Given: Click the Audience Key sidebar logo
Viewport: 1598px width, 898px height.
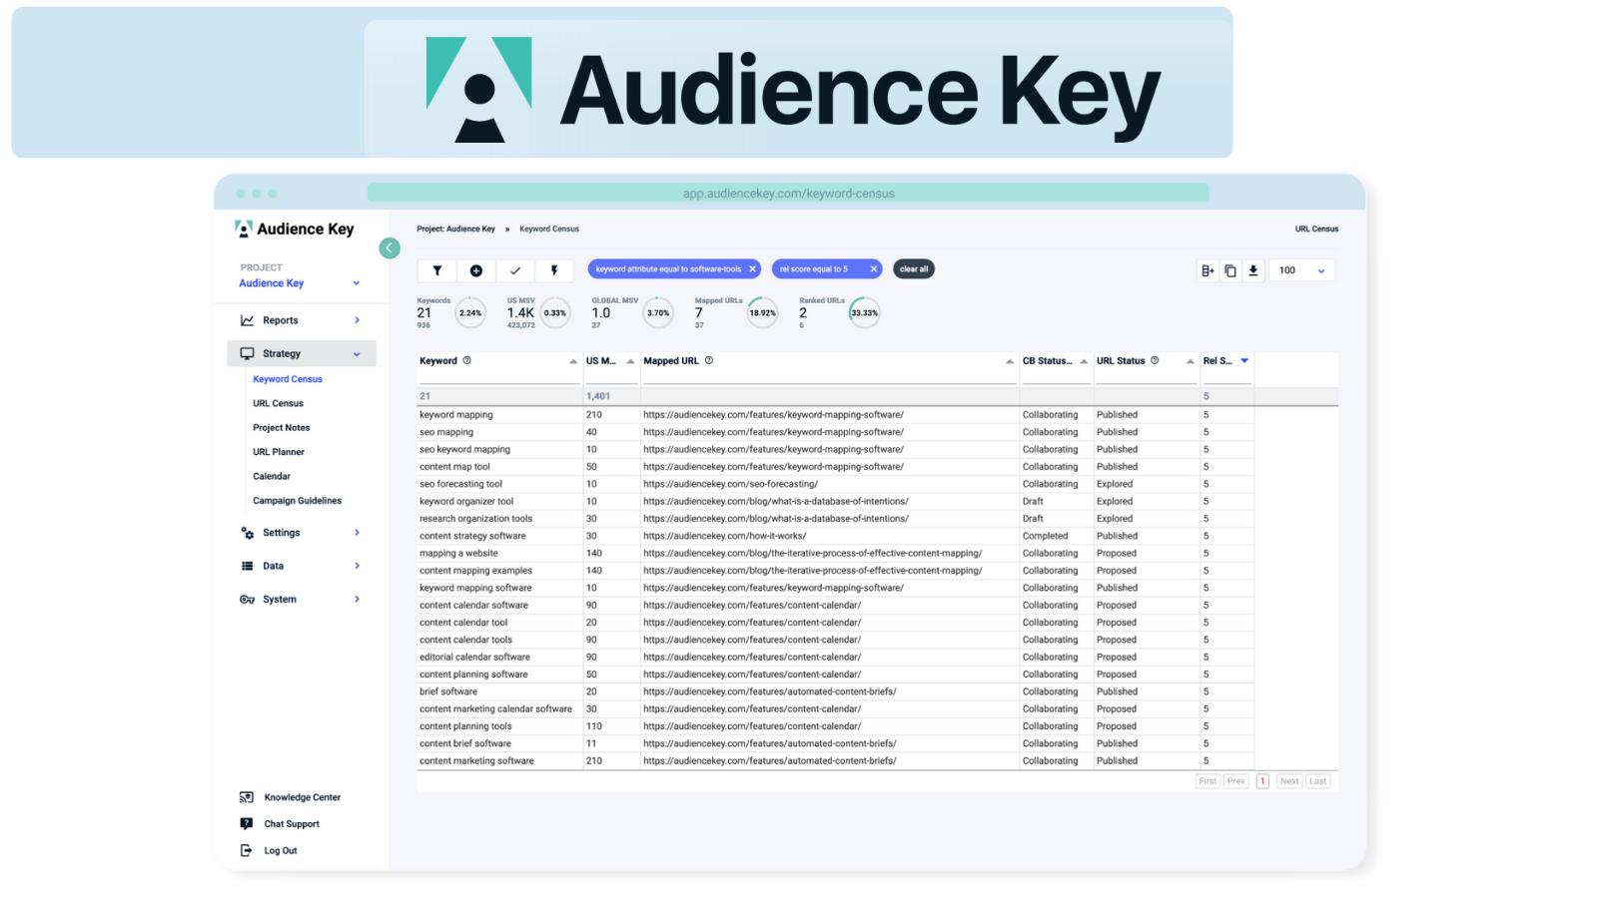Looking at the screenshot, I should (x=295, y=228).
